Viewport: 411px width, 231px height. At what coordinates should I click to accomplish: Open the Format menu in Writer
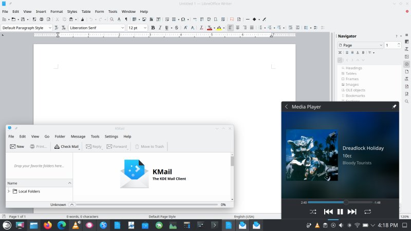tap(56, 11)
